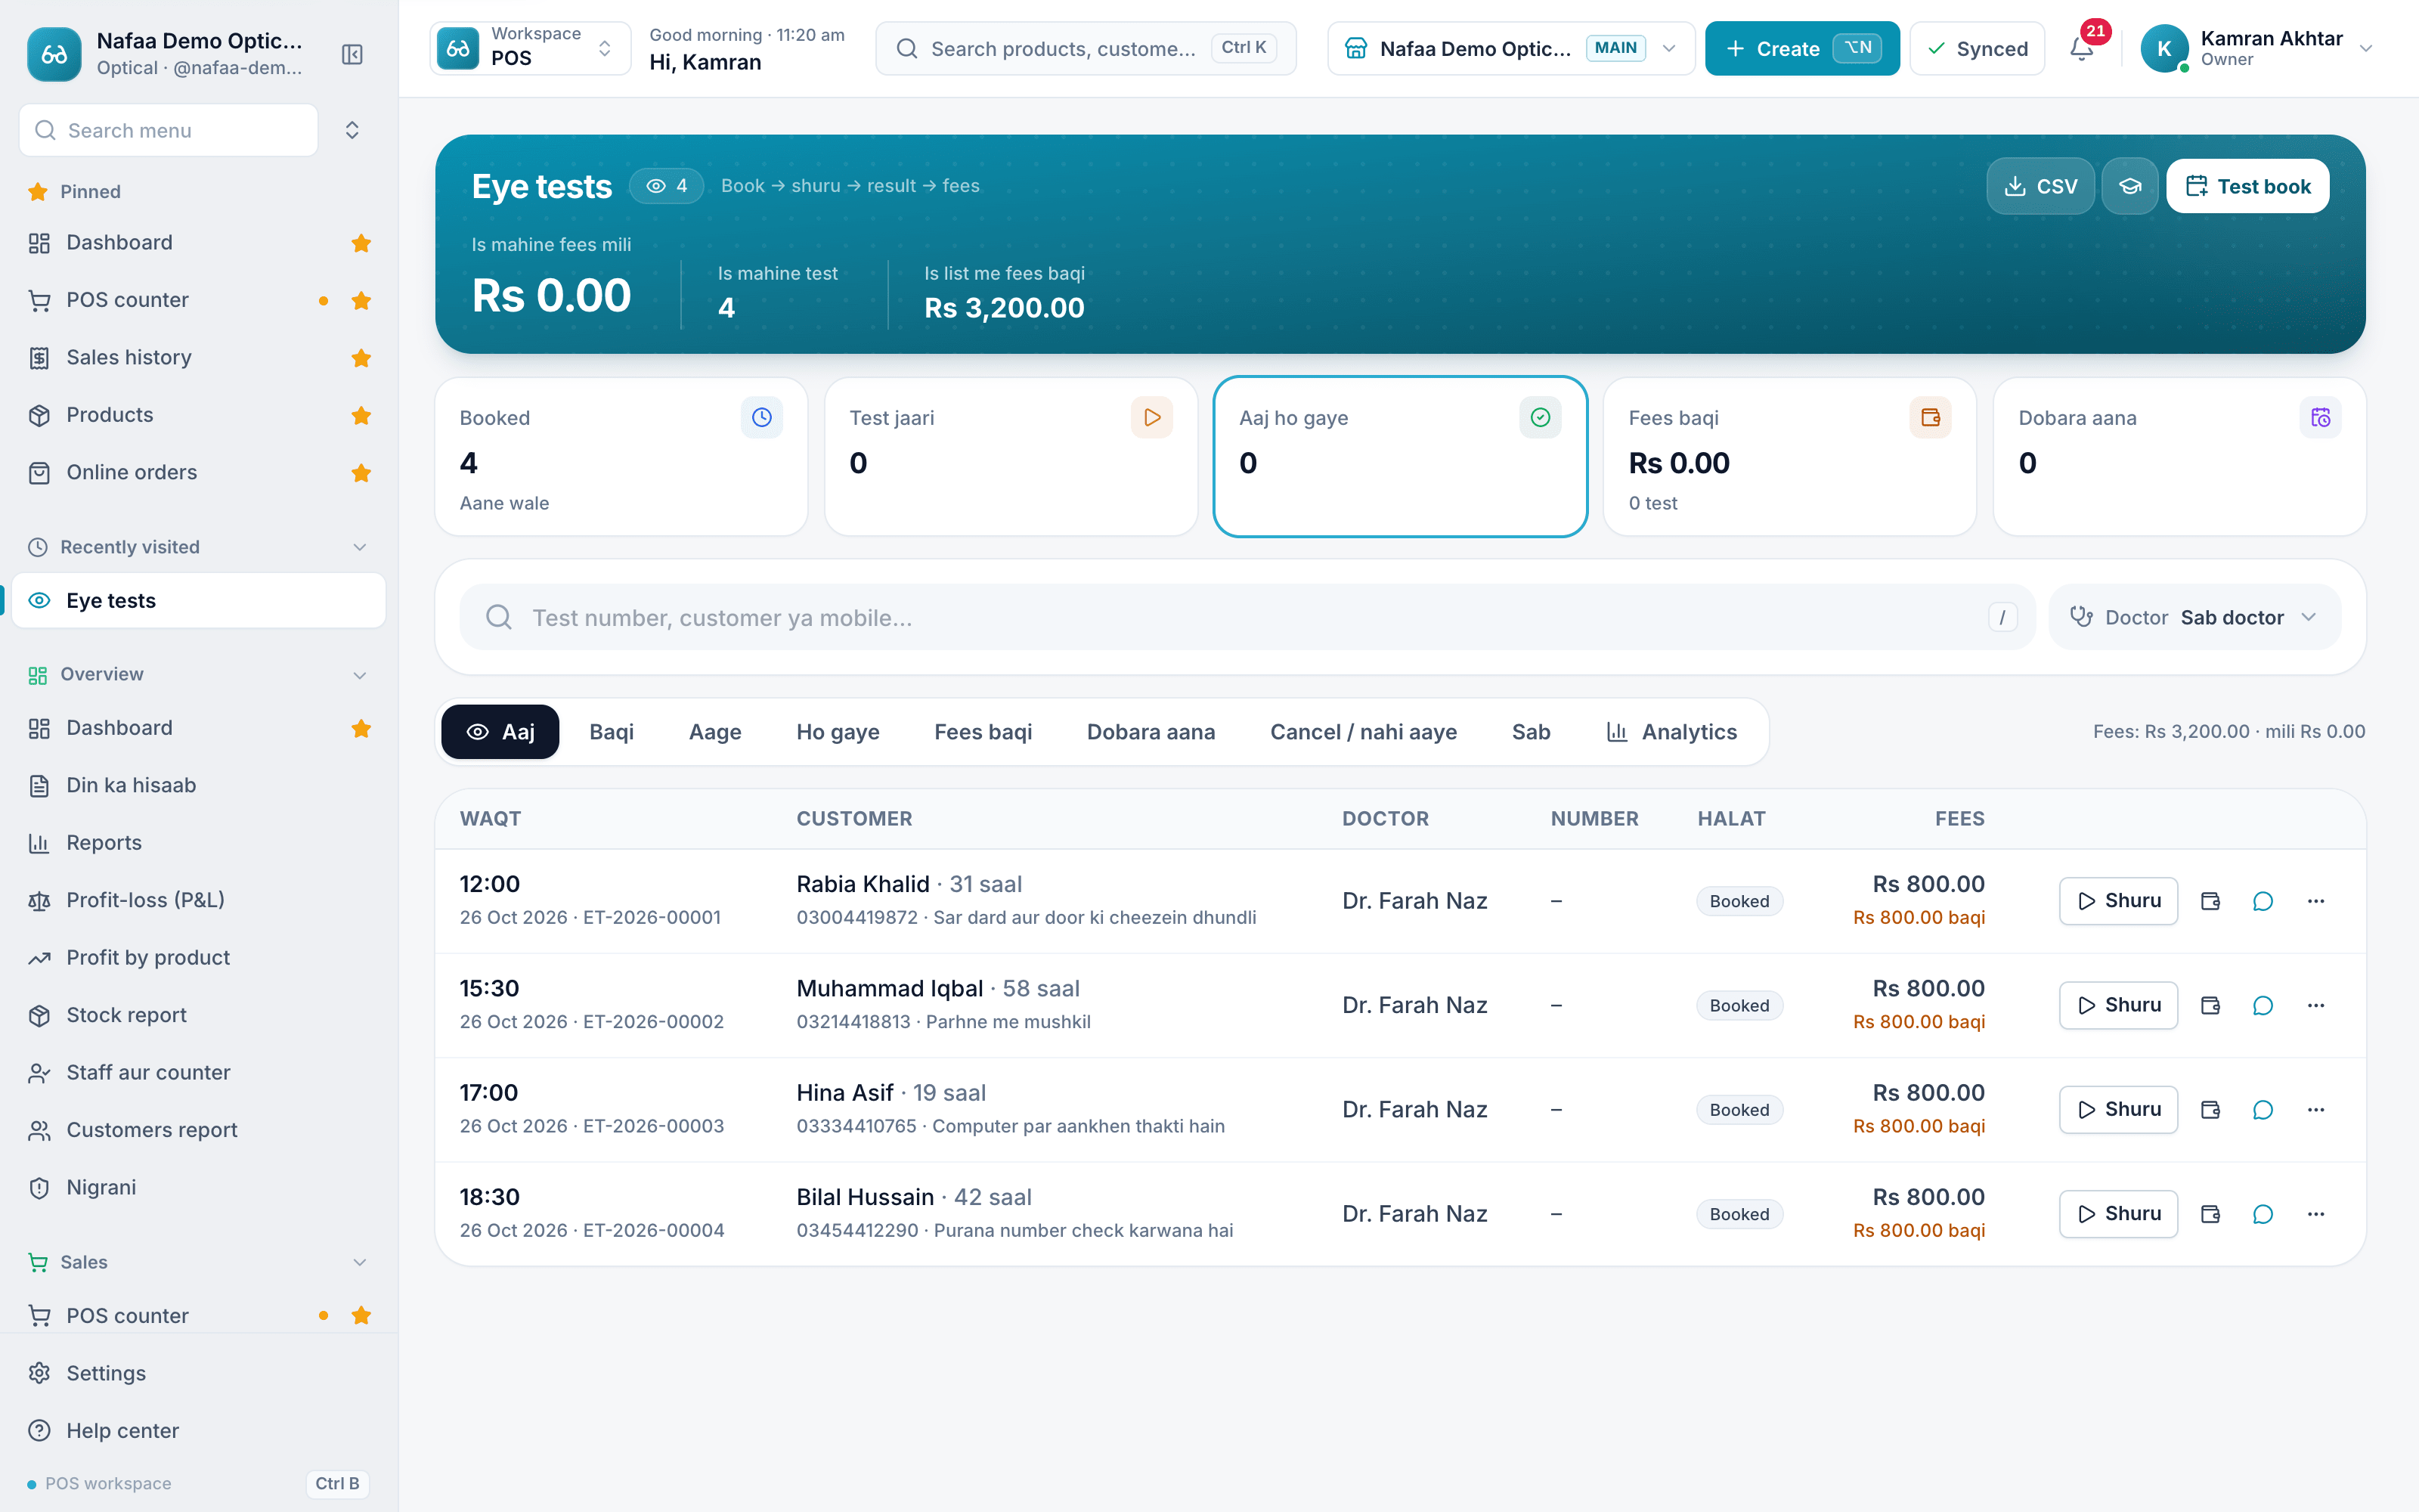Click the Test book button
The height and width of the screenshot is (1512, 2419).
2247,186
